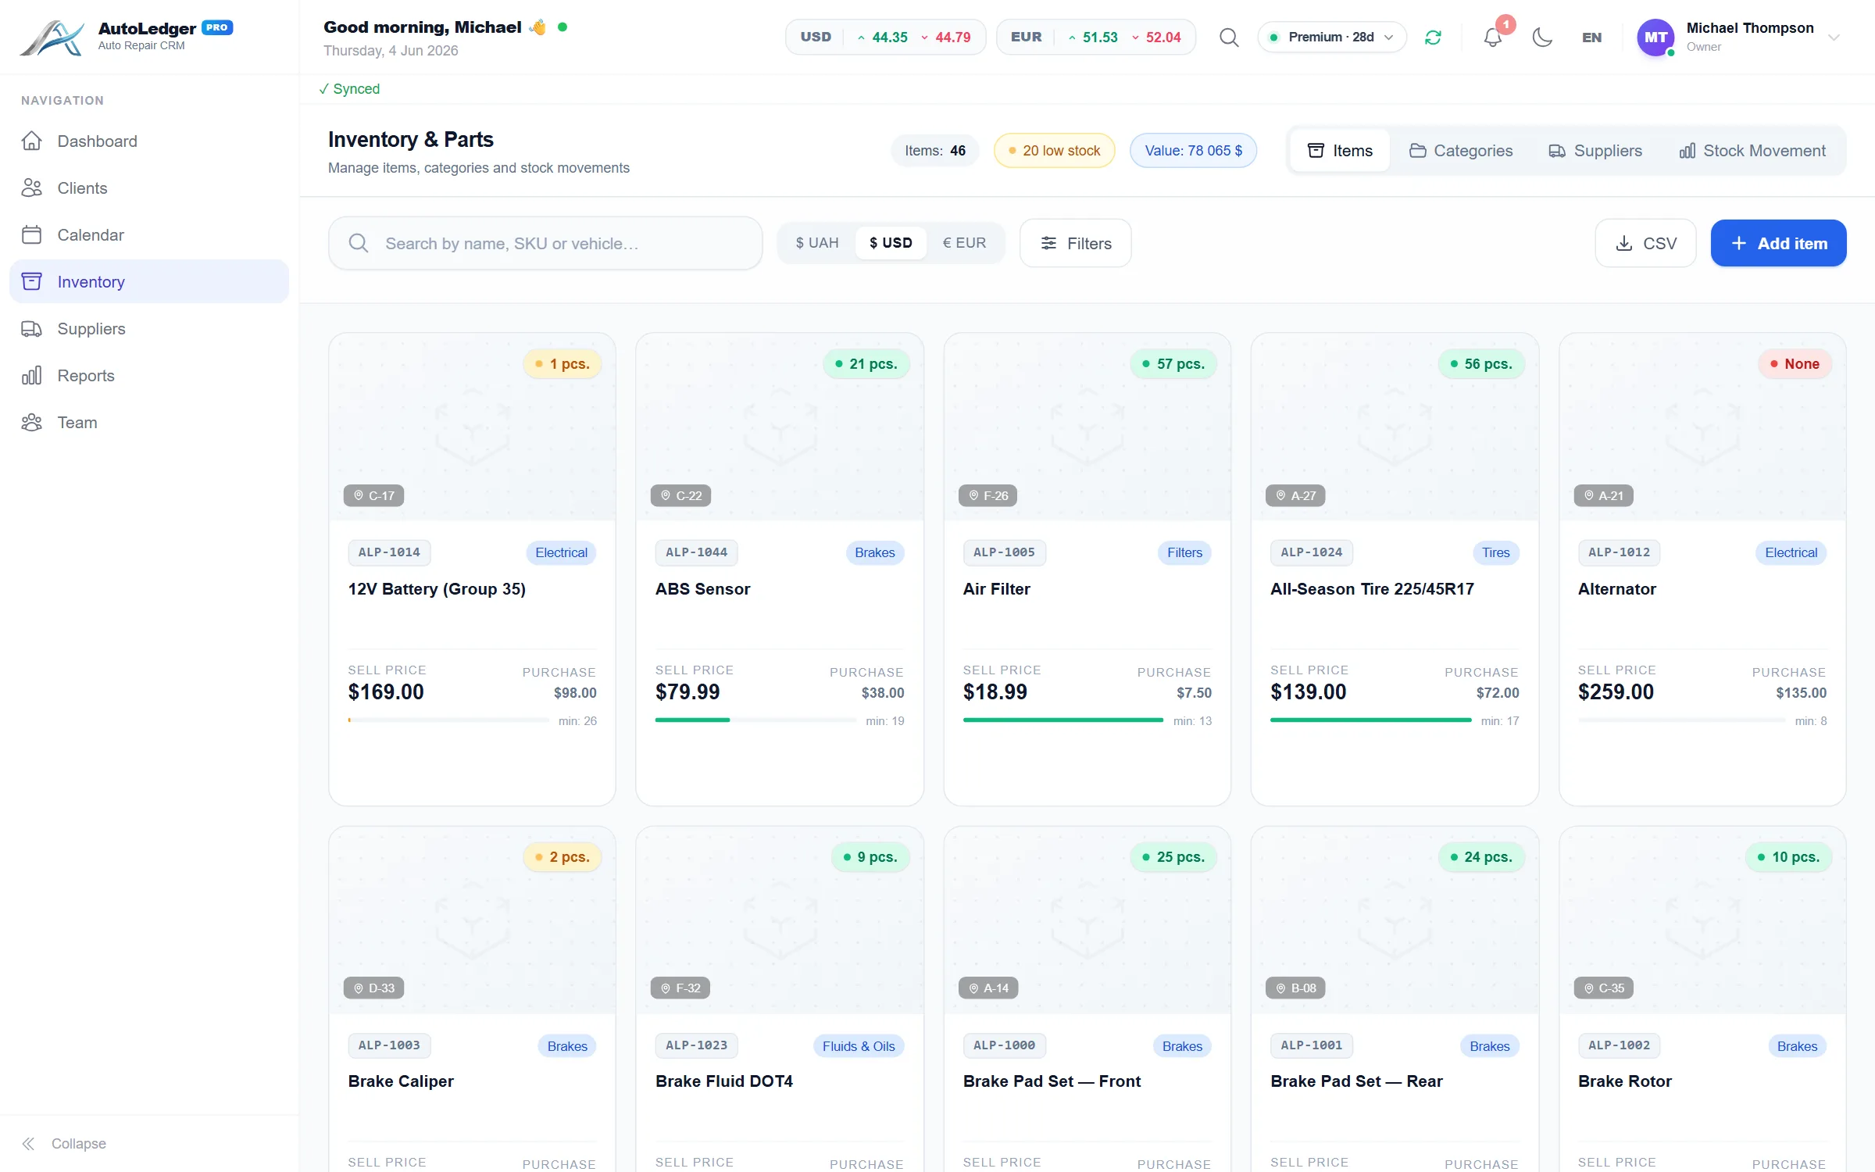
Task: Click the Air Filter stock level bar
Action: click(1063, 720)
